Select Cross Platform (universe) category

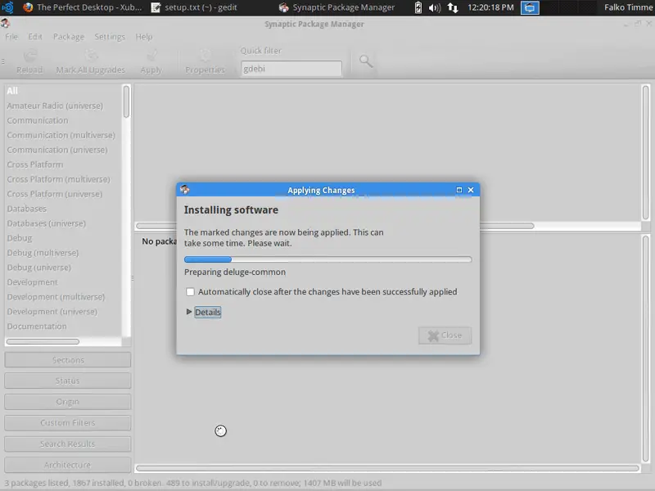click(63, 194)
